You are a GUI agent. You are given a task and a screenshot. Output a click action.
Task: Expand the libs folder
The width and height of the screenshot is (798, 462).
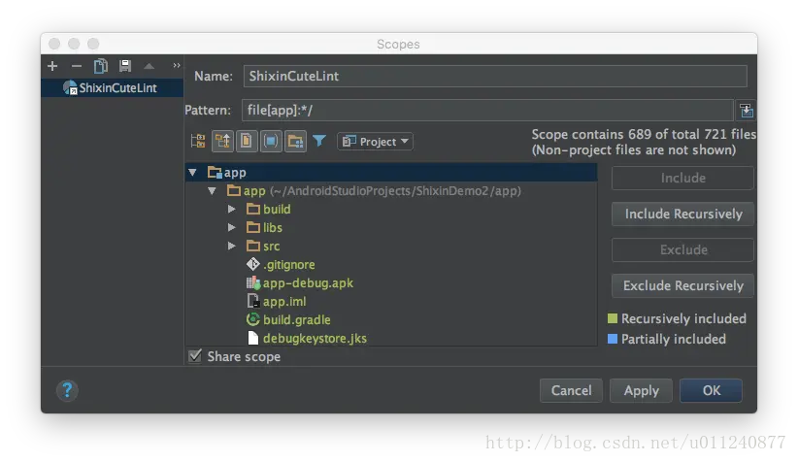(232, 227)
